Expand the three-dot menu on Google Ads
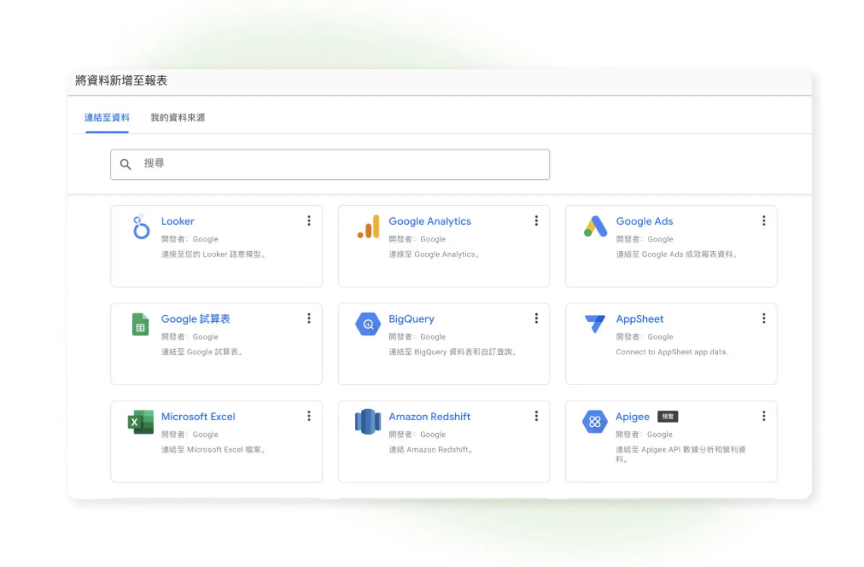 click(x=764, y=221)
